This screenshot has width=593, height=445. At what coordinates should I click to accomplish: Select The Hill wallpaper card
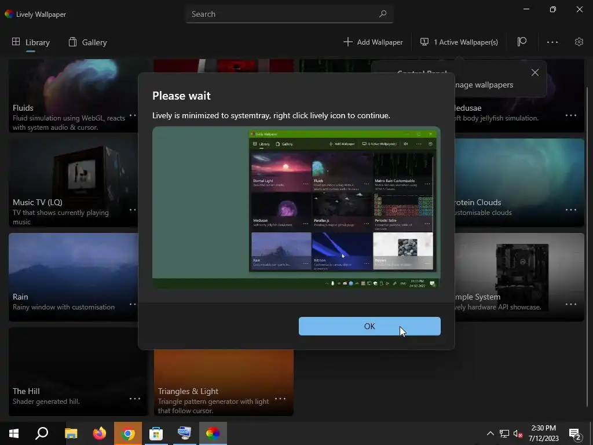click(78, 371)
